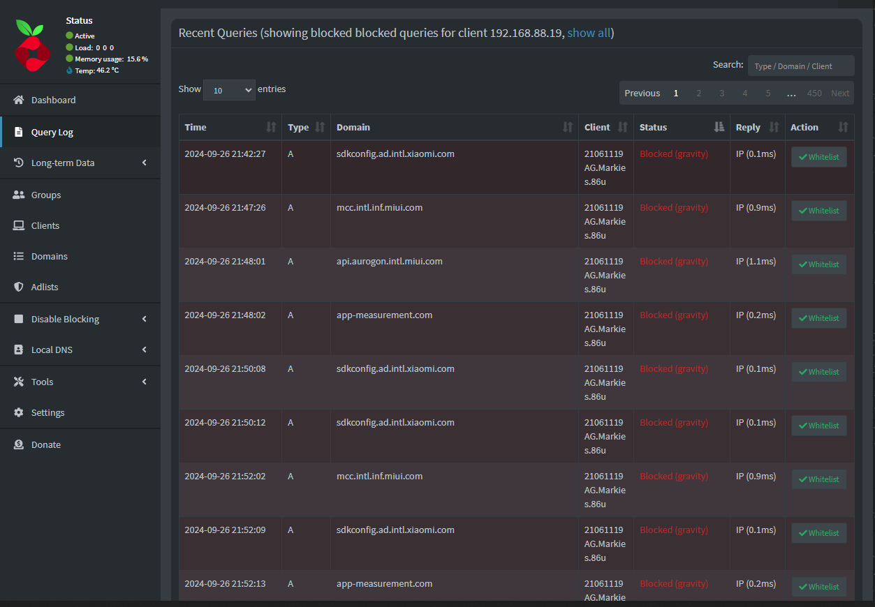Viewport: 875px width, 607px height.
Task: Go to the Previous page
Action: coord(642,93)
